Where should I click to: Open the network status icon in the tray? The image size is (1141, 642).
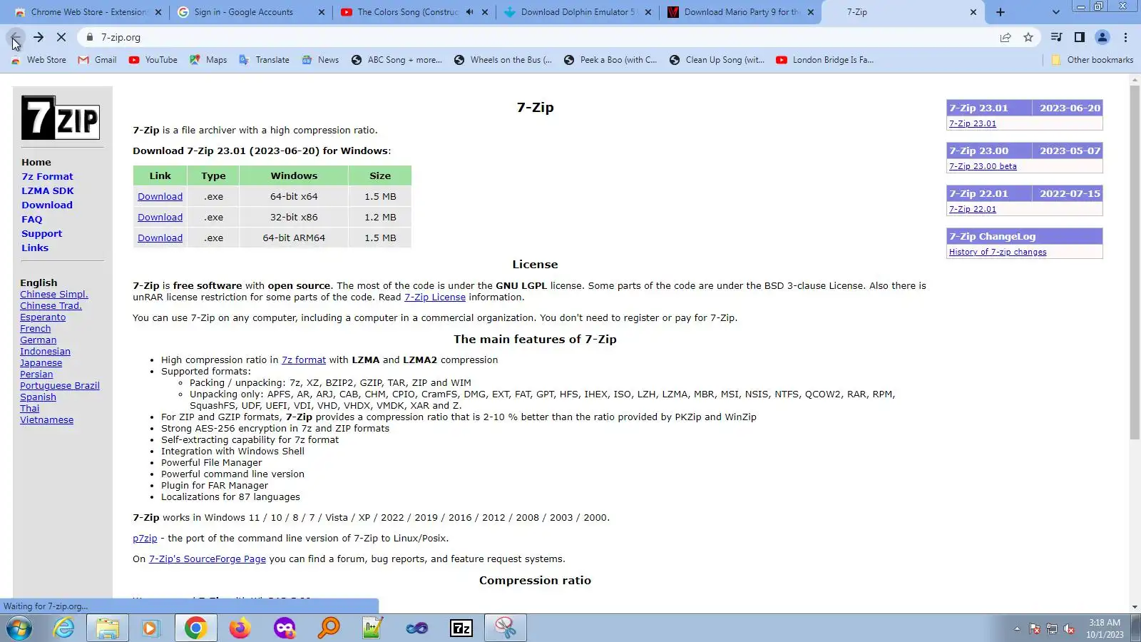pyautogui.click(x=1052, y=628)
